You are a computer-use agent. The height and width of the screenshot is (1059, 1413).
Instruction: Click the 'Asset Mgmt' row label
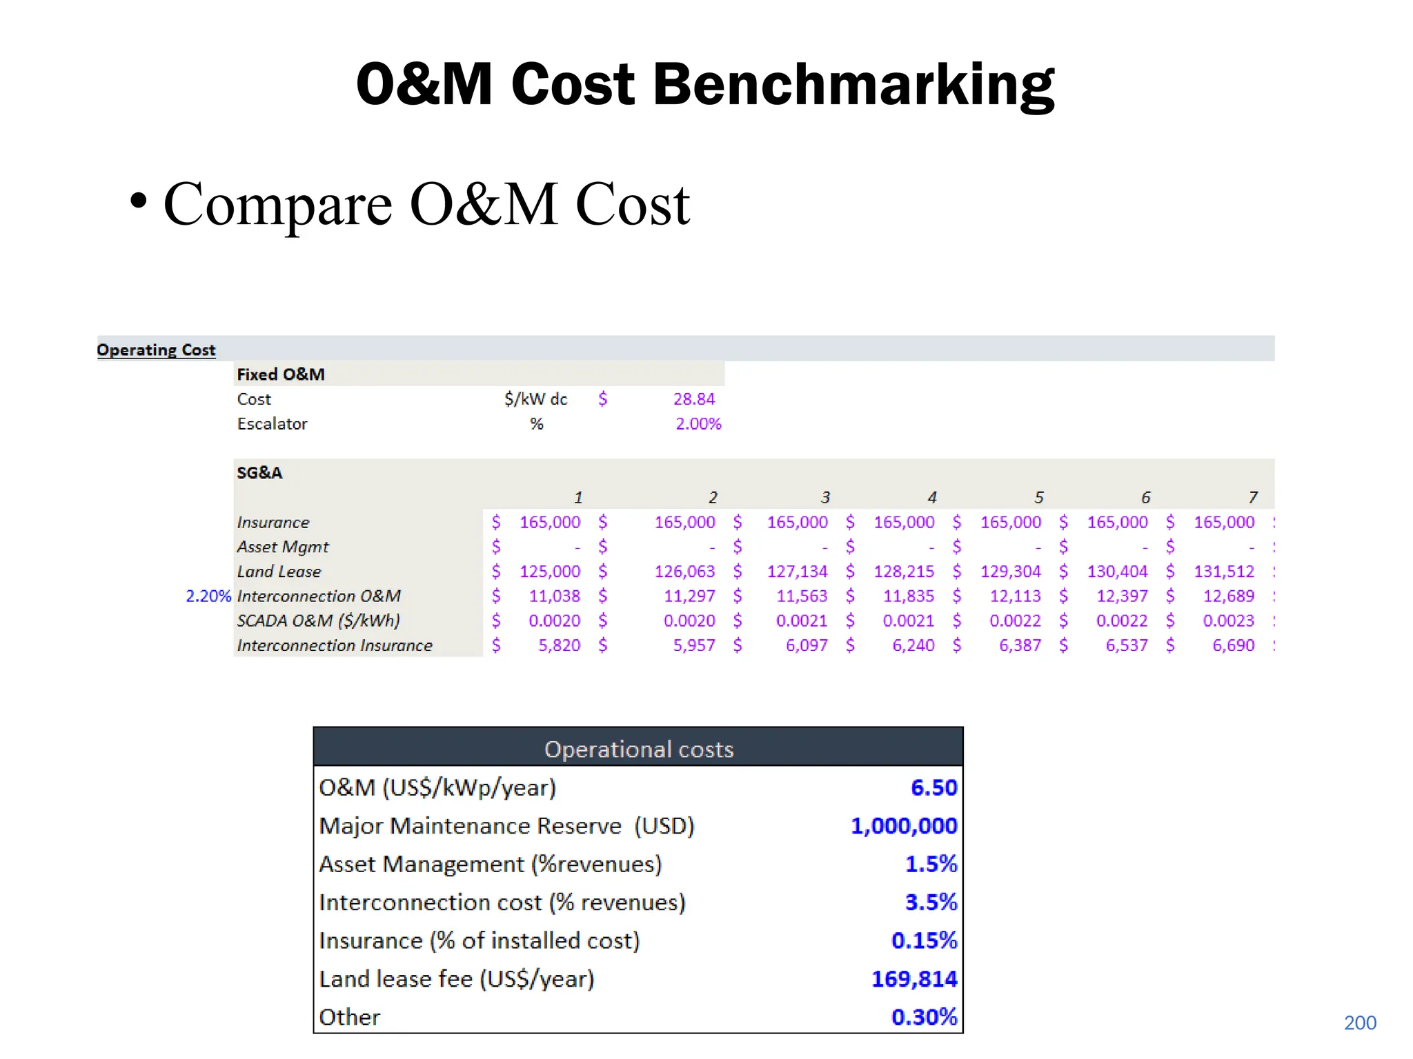point(283,547)
